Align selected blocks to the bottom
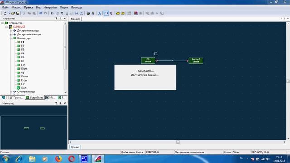 coord(67,13)
